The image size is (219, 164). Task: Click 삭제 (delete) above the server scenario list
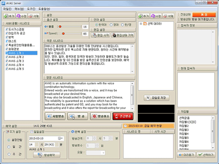click(x=34, y=16)
